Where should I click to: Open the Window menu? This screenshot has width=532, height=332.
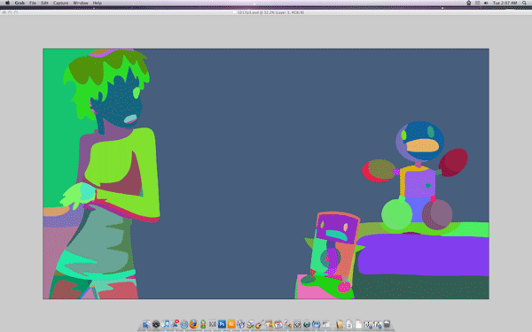pyautogui.click(x=81, y=3)
